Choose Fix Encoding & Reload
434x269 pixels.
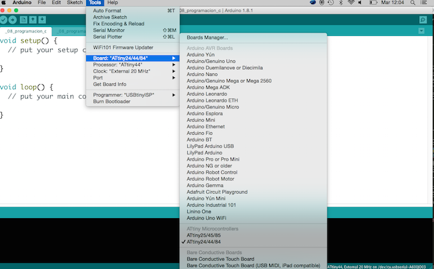(x=133, y=24)
